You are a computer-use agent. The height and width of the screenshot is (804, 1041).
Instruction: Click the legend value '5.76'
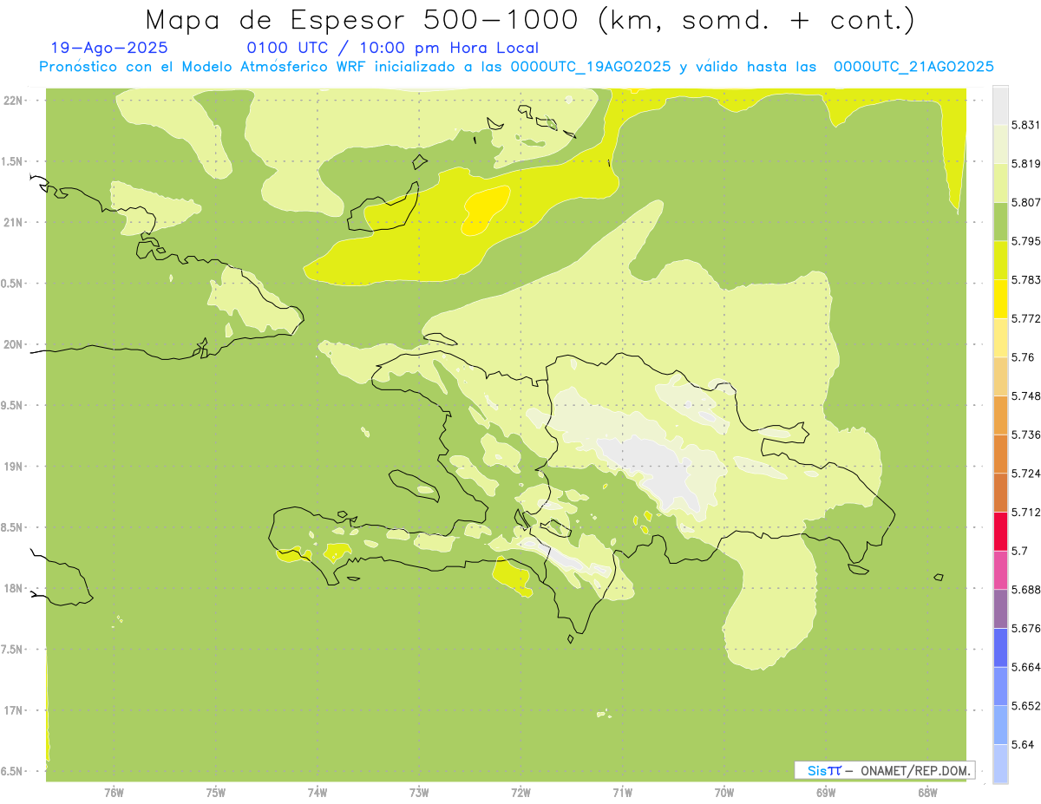coord(1022,357)
